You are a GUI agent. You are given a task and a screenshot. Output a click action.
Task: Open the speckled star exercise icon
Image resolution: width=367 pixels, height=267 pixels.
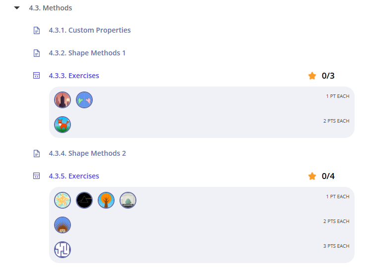pyautogui.click(x=62, y=200)
